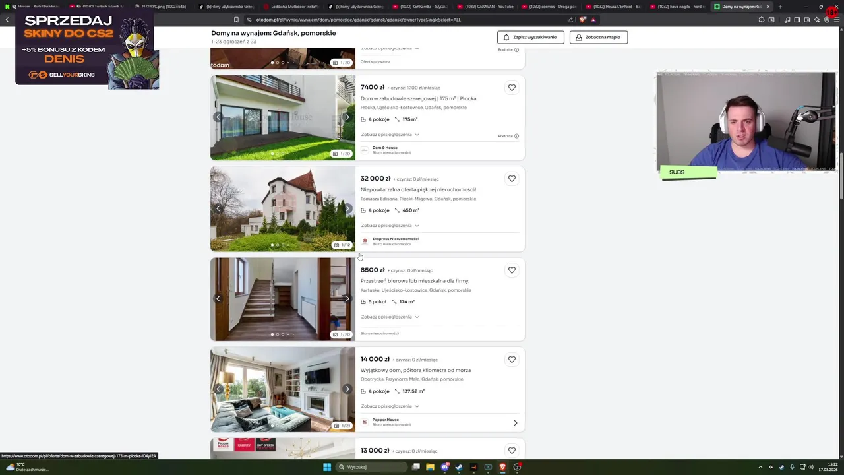The image size is (844, 475).
Task: Open Discord from taskbar
Action: [x=445, y=467]
